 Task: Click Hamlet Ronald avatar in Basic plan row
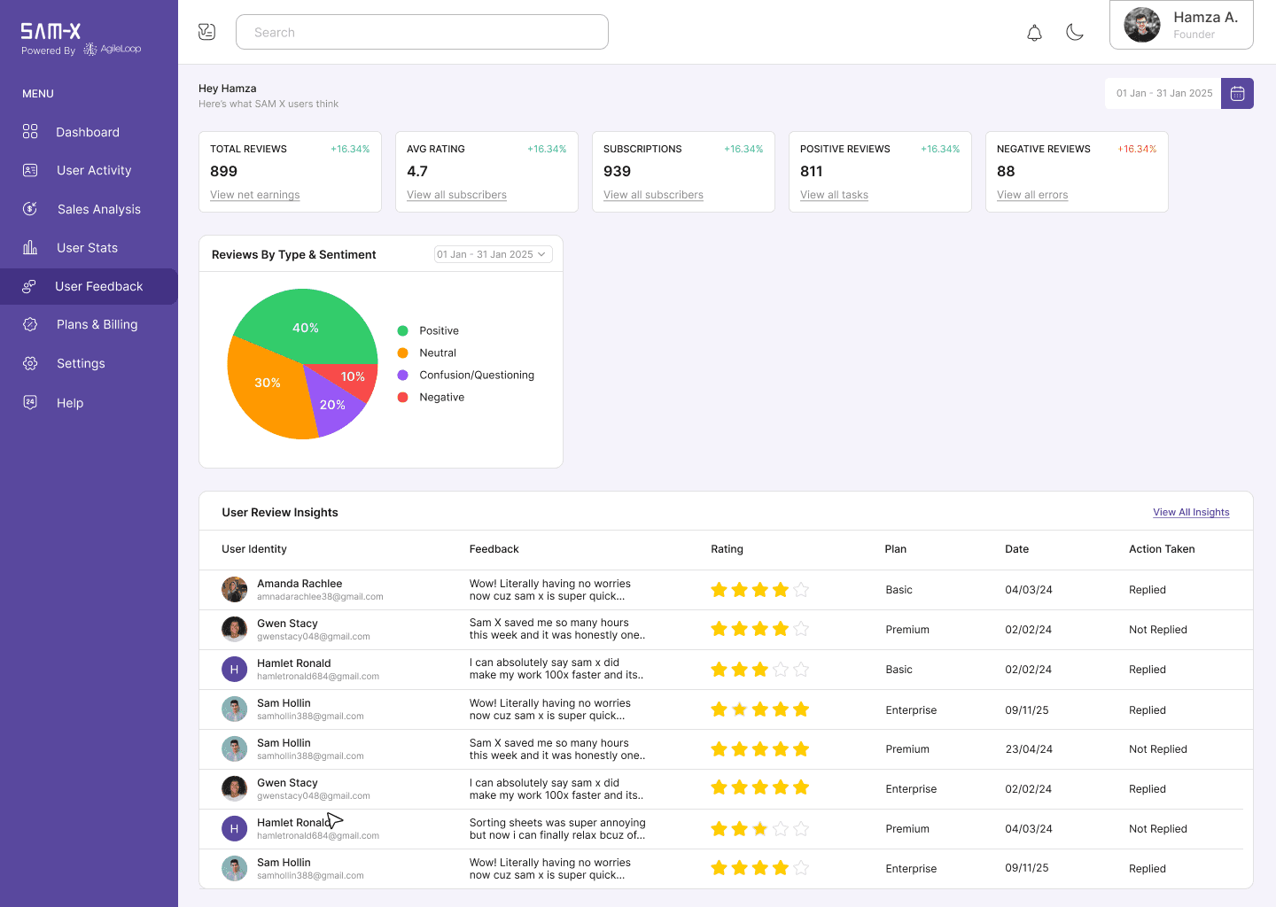pyautogui.click(x=234, y=670)
